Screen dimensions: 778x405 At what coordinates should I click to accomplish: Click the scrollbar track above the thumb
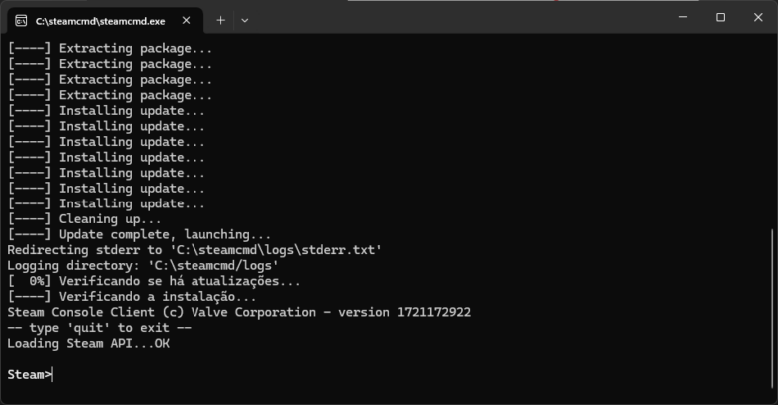click(x=773, y=132)
